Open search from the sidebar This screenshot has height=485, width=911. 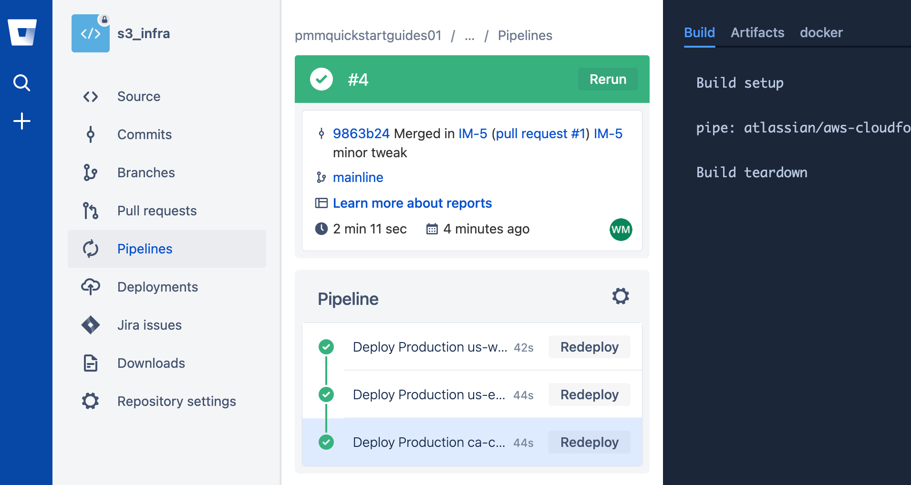(21, 82)
